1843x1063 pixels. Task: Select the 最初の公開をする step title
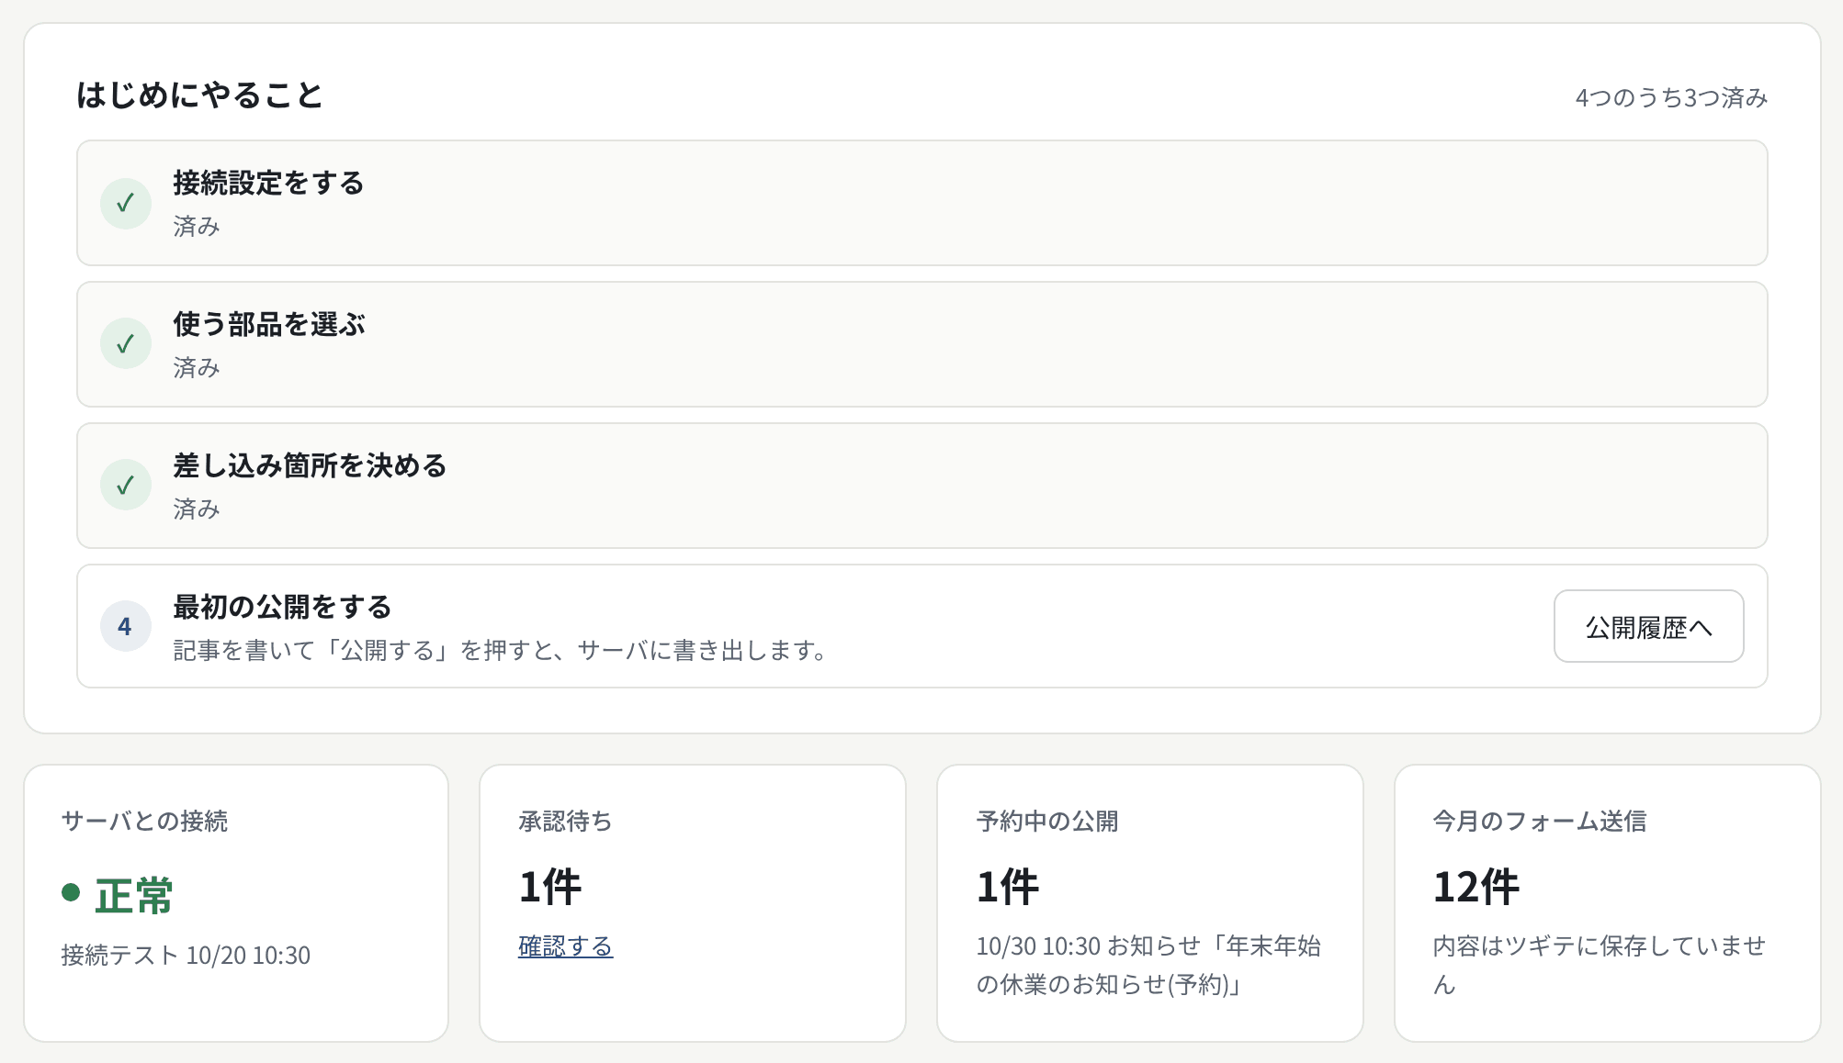(282, 607)
